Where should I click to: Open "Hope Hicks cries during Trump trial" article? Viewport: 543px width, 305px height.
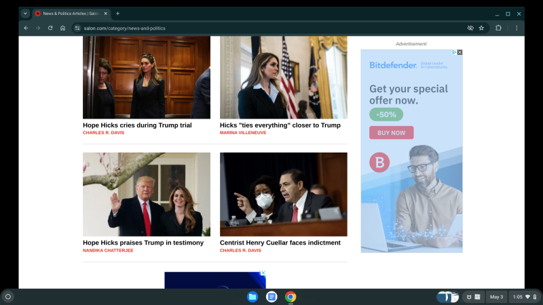[137, 125]
